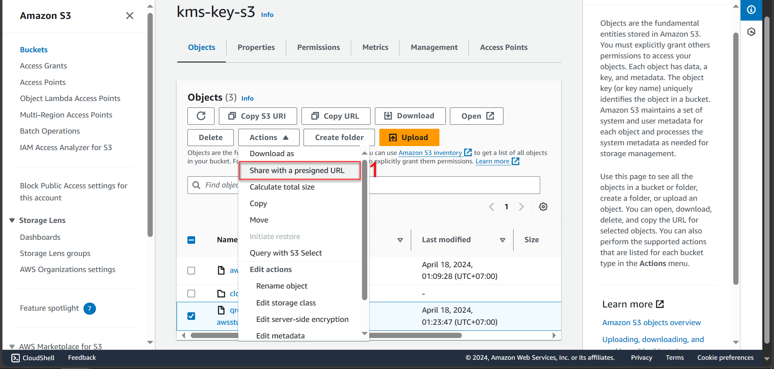This screenshot has height=369, width=774.
Task: Open Amazon S3 inventory link
Action: [435, 153]
